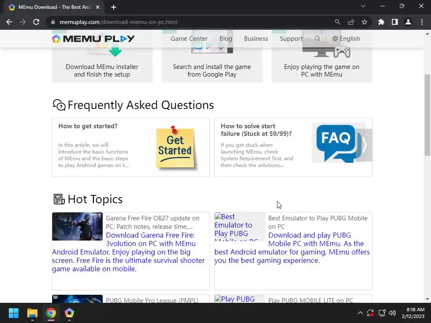Click the MEMU PLAY logo
This screenshot has height=323, width=431.
[93, 39]
